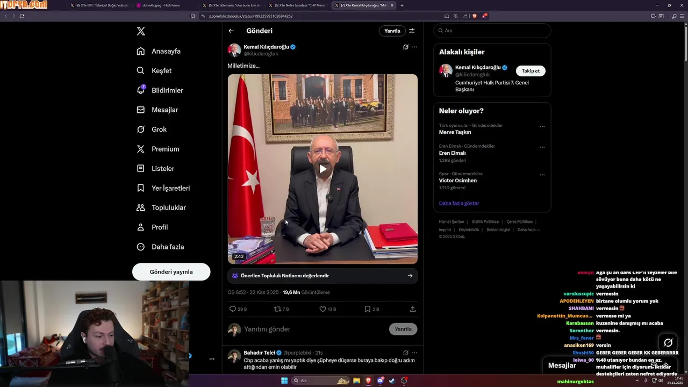Open Gizlilik Politikası footer link

pyautogui.click(x=485, y=221)
